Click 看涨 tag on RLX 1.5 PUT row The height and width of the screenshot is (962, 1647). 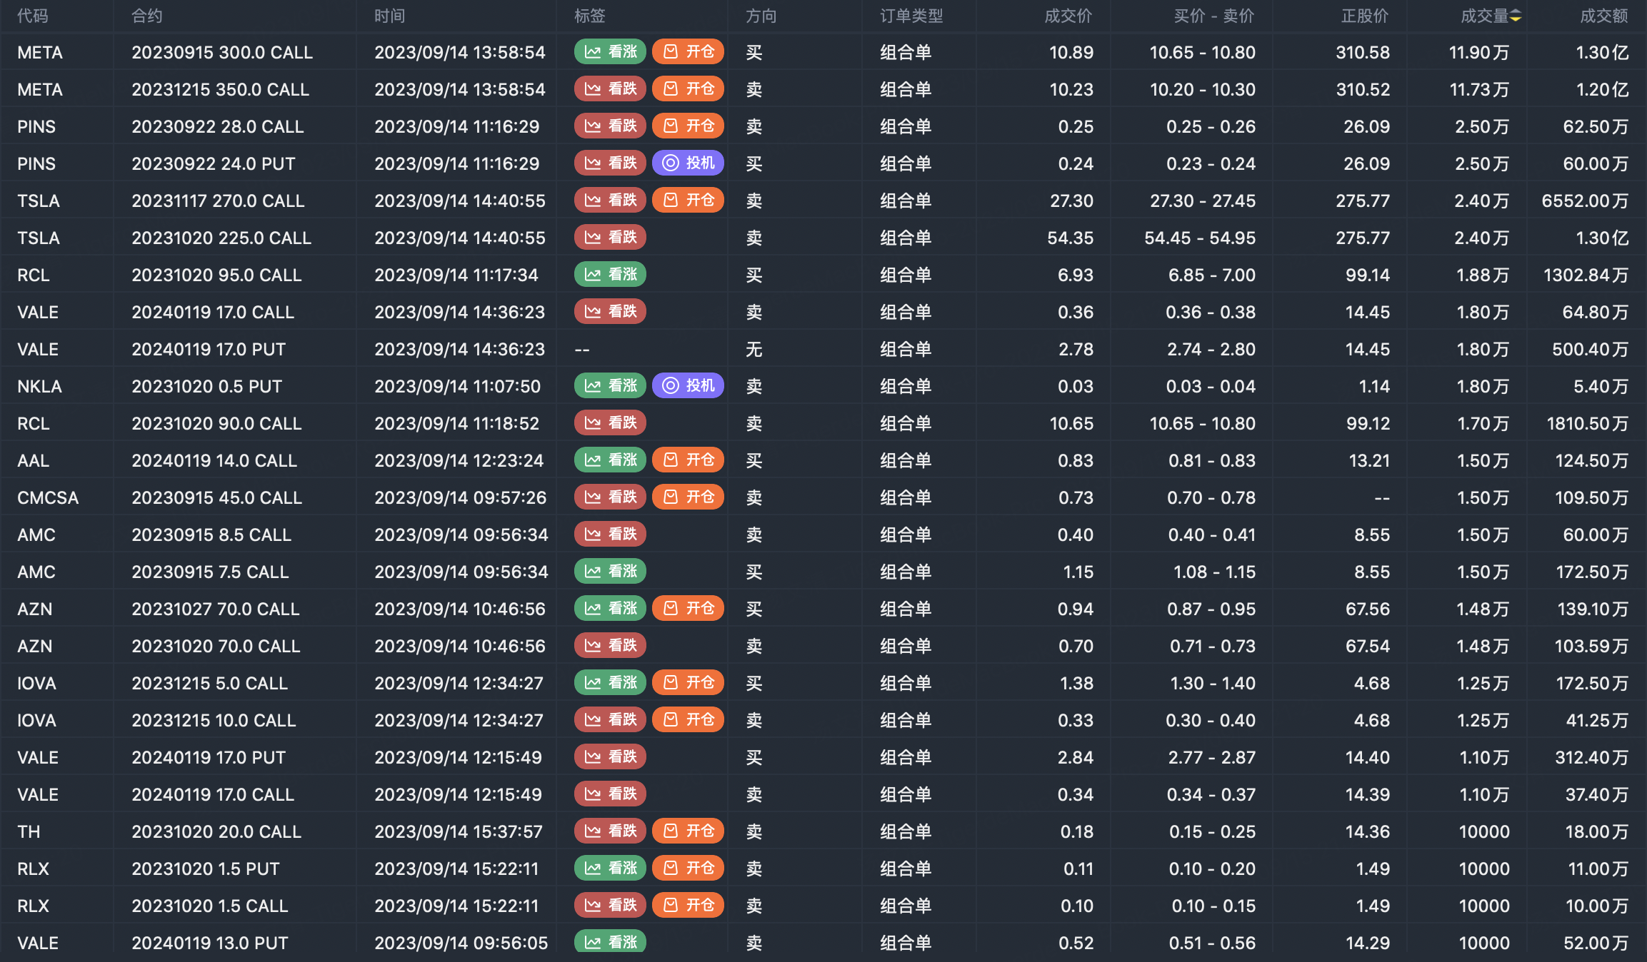point(610,869)
